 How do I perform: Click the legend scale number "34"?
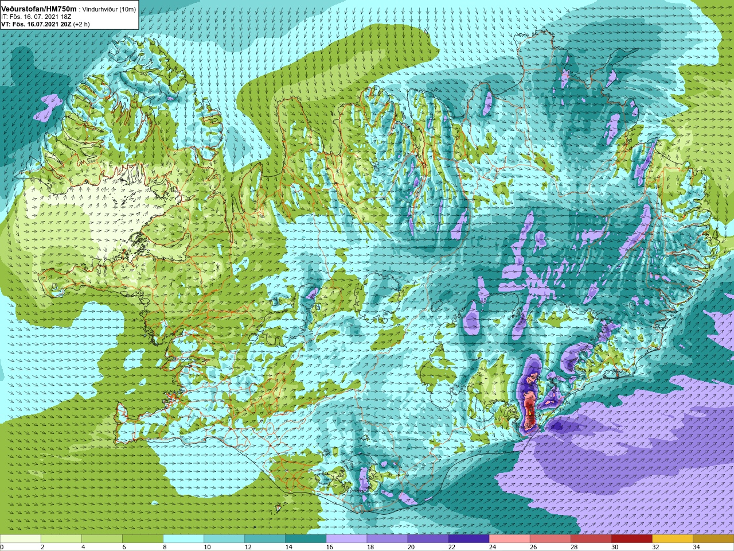pos(696,547)
